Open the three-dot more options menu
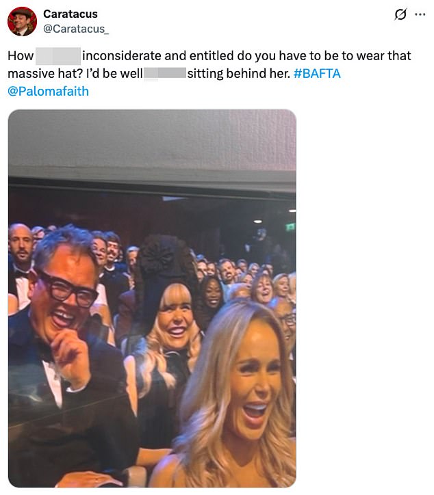This screenshot has width=434, height=495. [x=420, y=14]
